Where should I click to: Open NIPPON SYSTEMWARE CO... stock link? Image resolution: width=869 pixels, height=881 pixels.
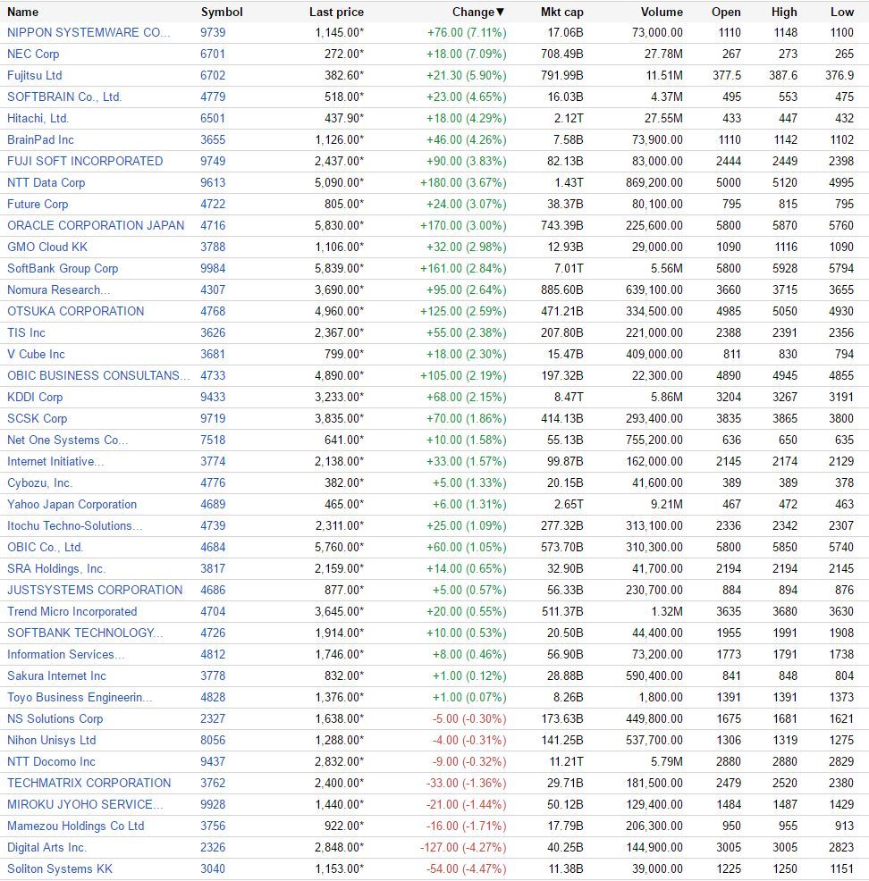click(x=89, y=32)
